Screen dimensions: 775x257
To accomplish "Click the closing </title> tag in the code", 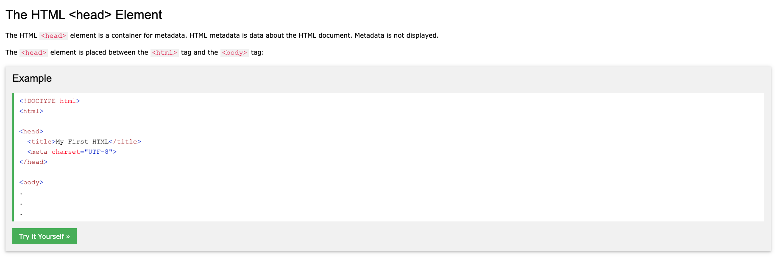I will tap(125, 142).
